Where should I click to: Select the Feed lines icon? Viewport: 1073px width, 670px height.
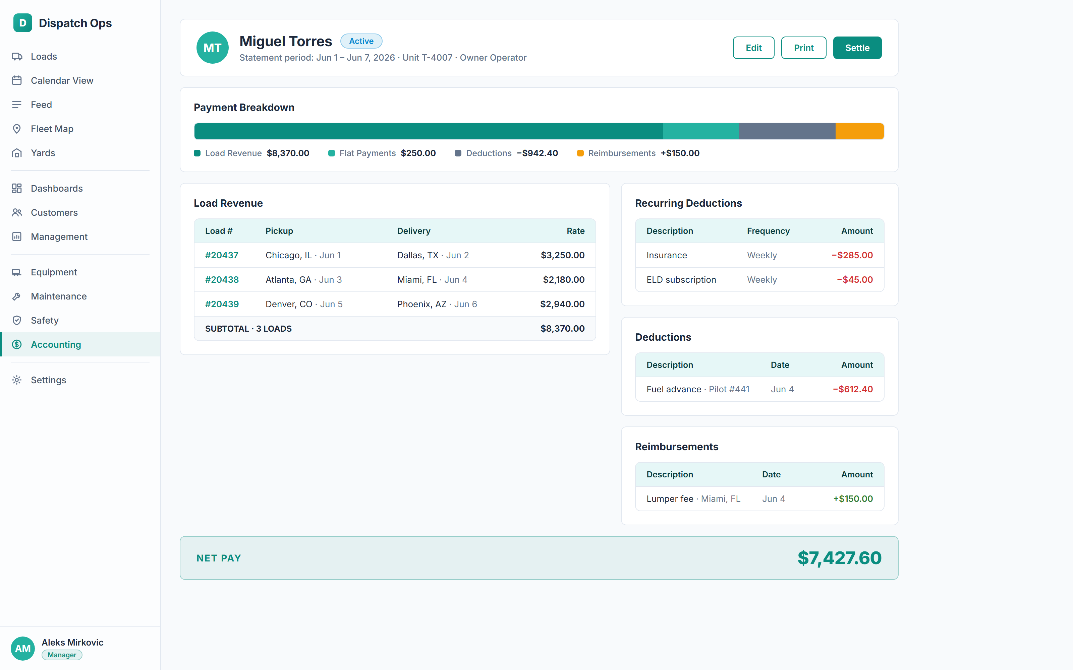tap(17, 105)
